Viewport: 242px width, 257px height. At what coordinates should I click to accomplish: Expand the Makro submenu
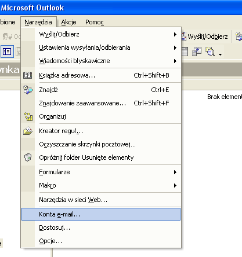click(101, 185)
